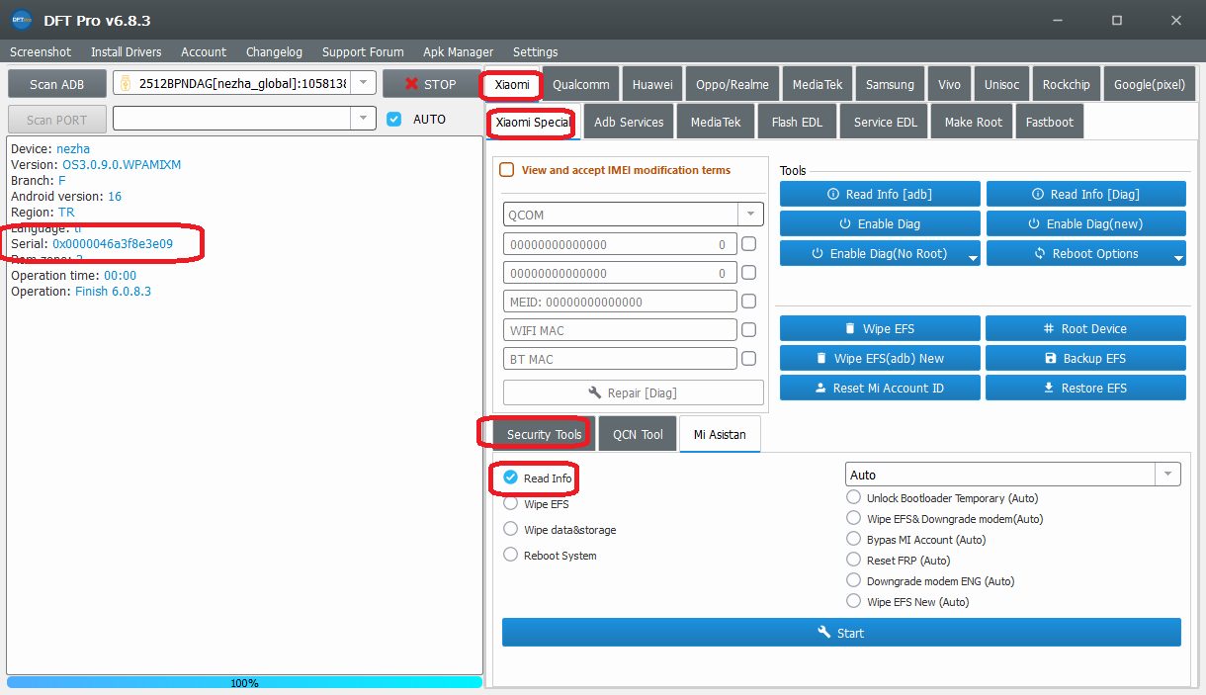Click the floppy disk icon on Backup EFS

point(1051,359)
